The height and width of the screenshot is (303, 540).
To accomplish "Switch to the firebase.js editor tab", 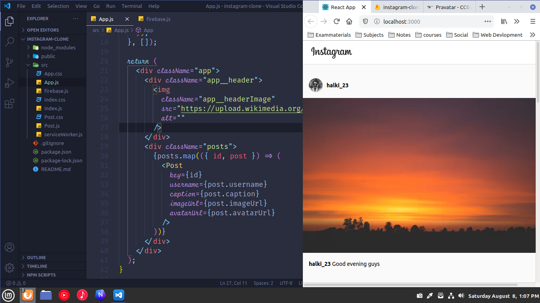I will [158, 19].
